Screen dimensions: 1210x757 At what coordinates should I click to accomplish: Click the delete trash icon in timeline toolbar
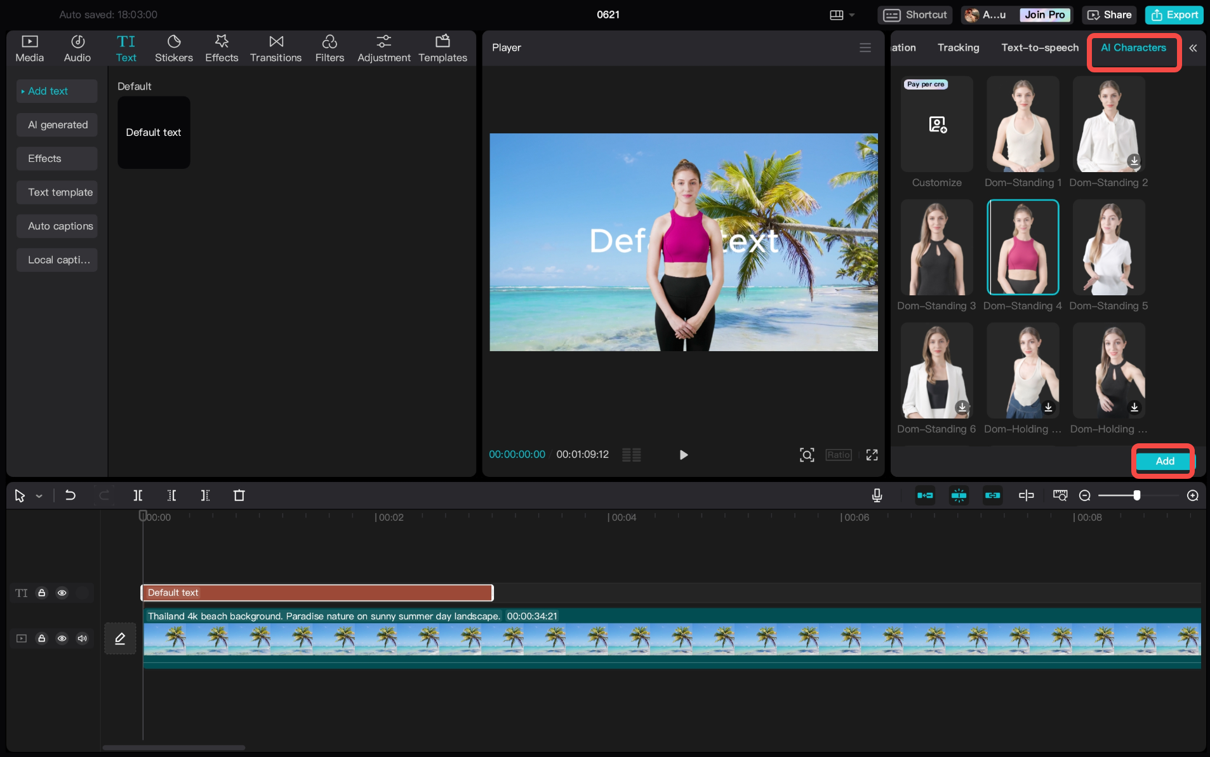(x=239, y=495)
